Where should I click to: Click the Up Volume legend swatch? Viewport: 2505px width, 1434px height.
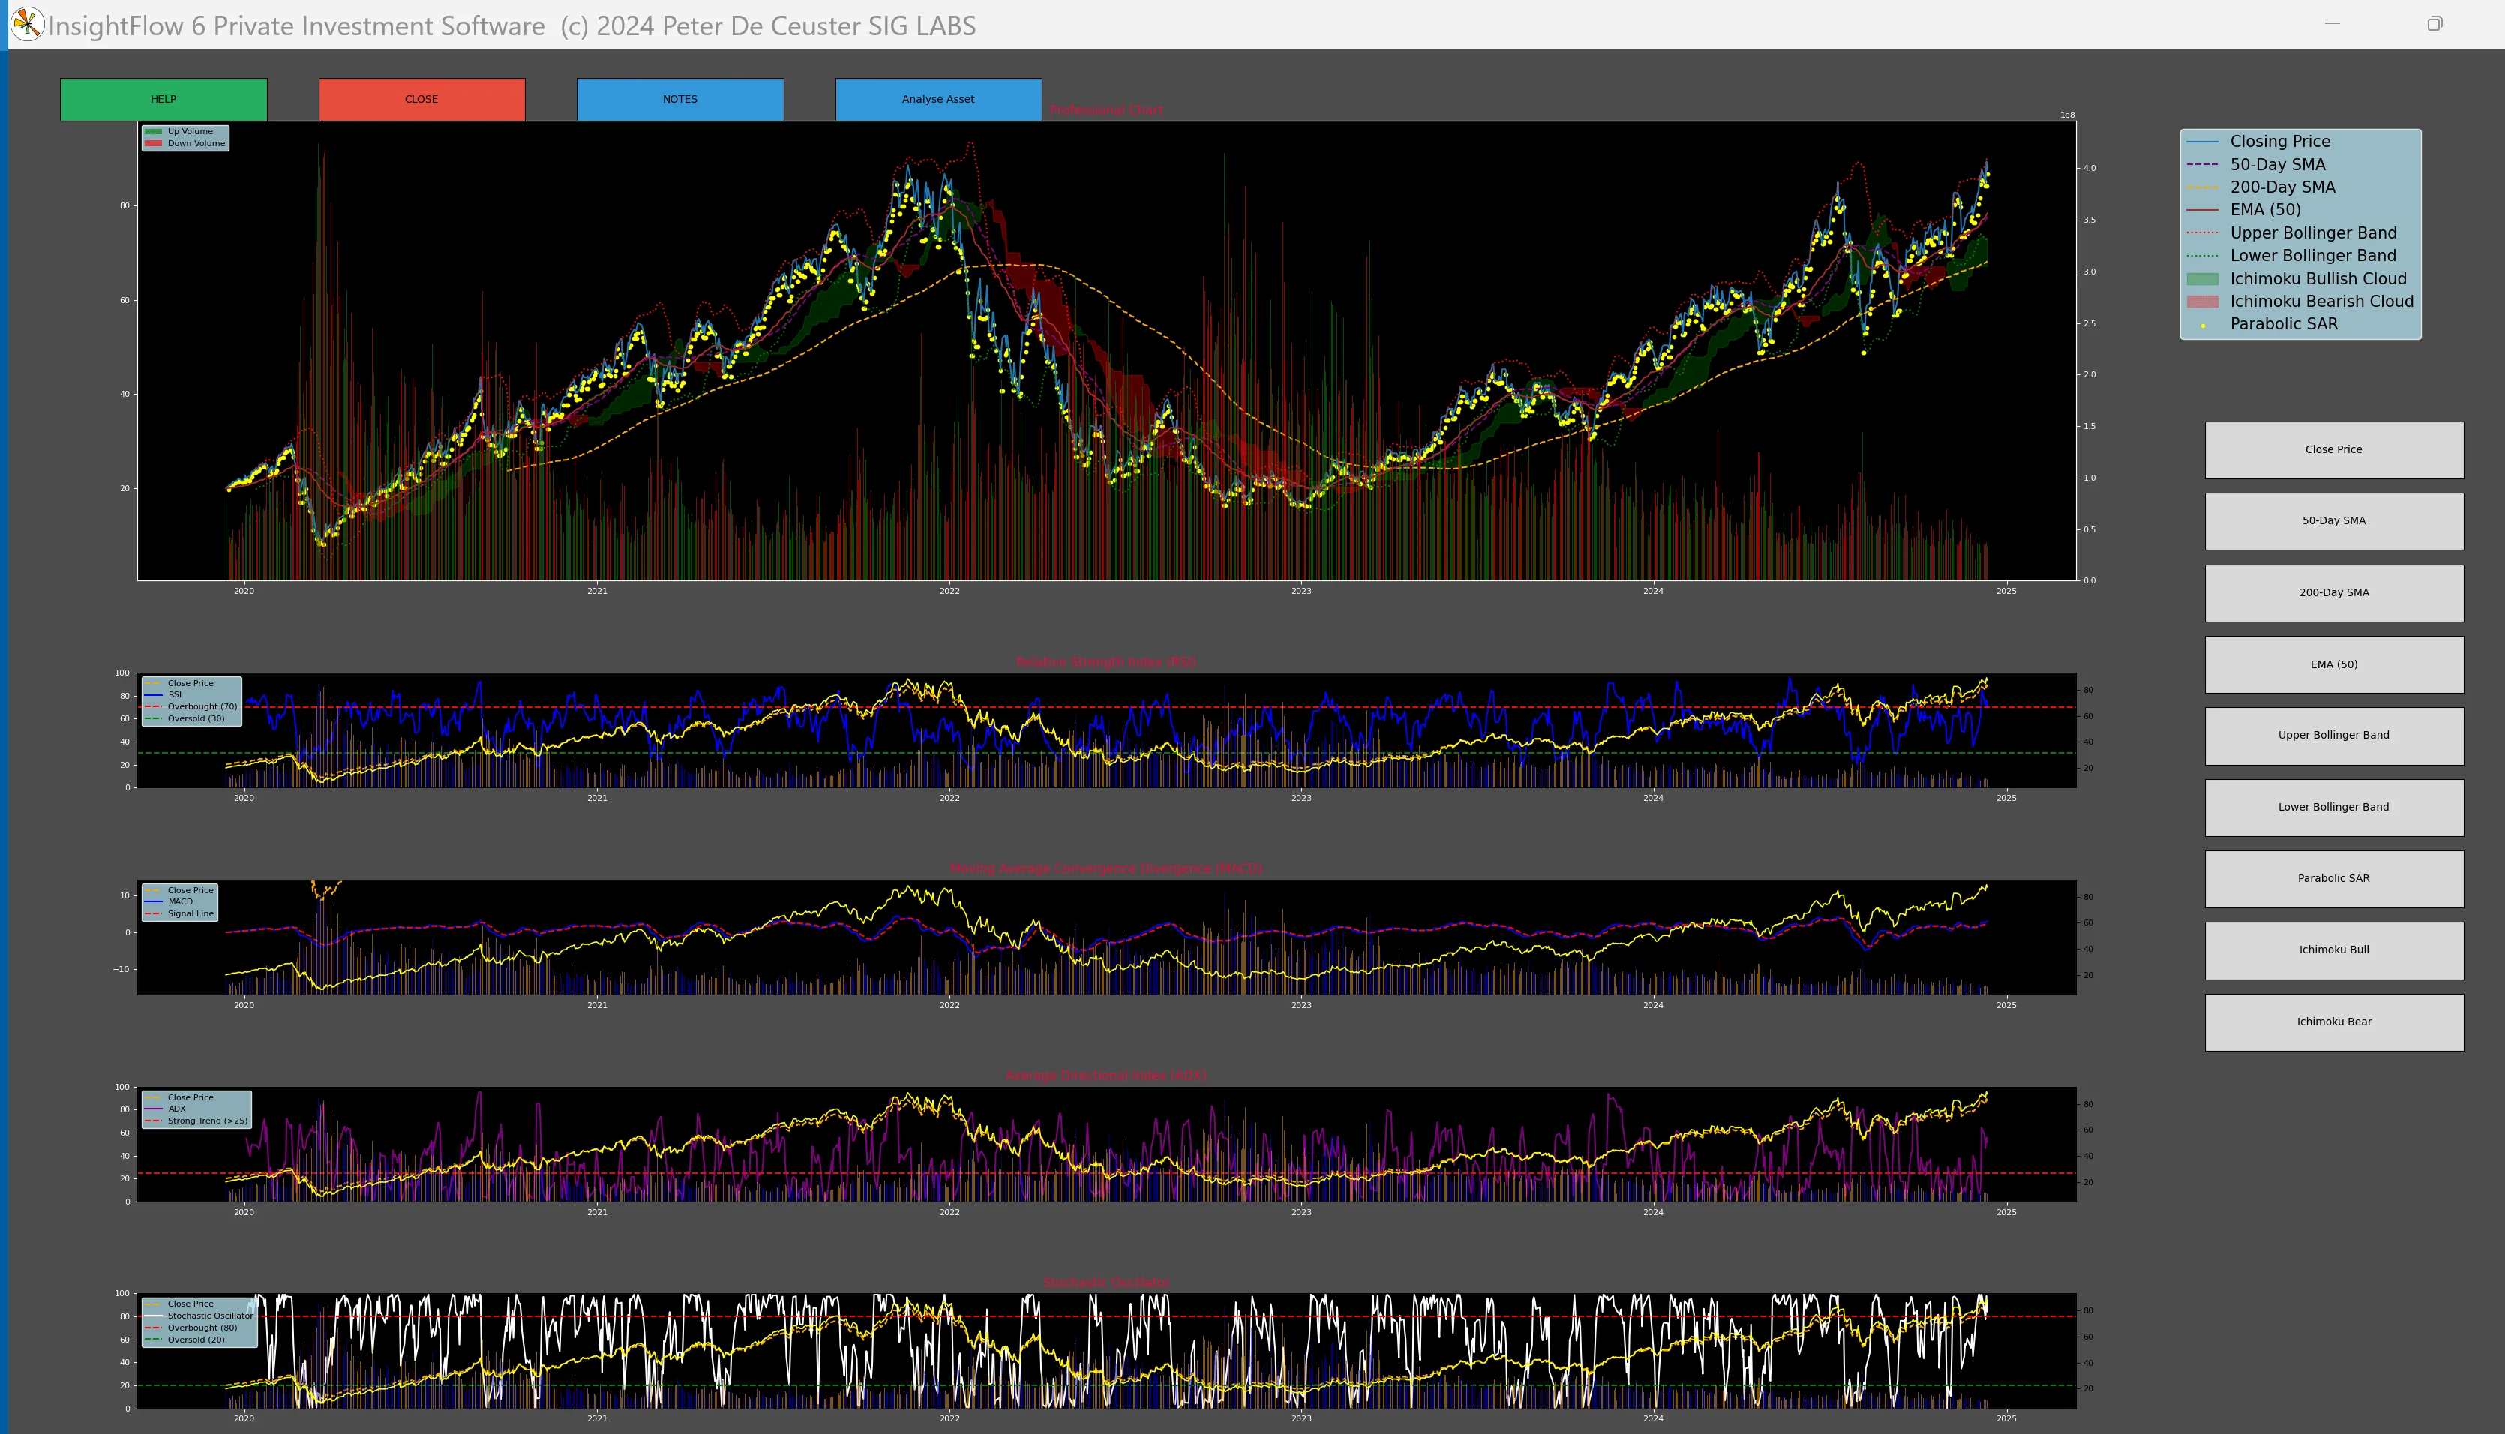[x=154, y=132]
